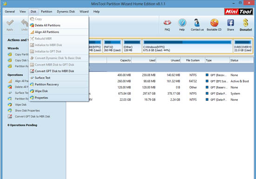Image resolution: width=256 pixels, height=179 pixels.
Task: Click Convert GPT Disk to MBR Disk sidebar link
Action: coord(33,117)
